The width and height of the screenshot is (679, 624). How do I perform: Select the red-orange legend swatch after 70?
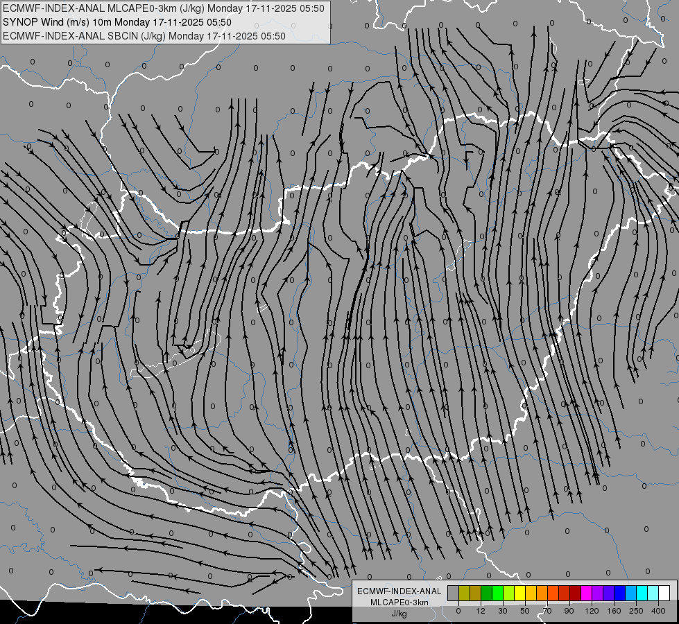(x=553, y=593)
